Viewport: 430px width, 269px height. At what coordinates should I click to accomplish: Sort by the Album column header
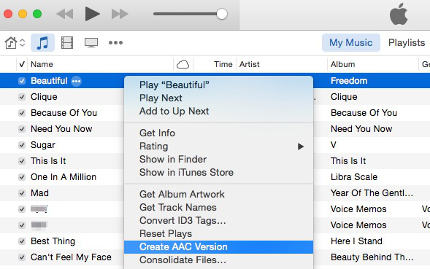click(343, 64)
